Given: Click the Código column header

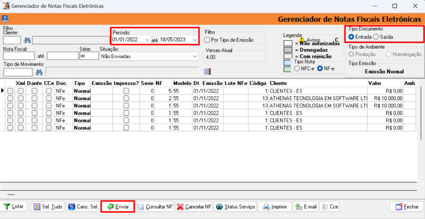Looking at the screenshot, I should 259,83.
